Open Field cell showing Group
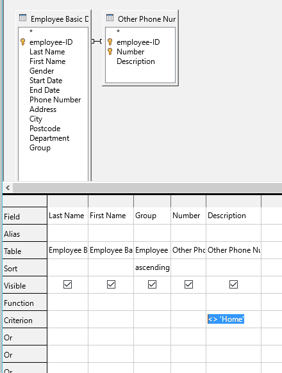Image resolution: width=282 pixels, height=373 pixels. point(152,216)
